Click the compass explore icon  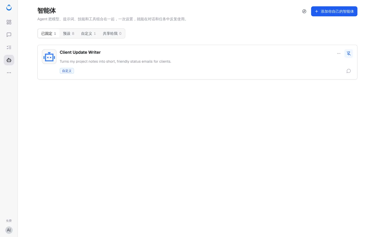(304, 11)
